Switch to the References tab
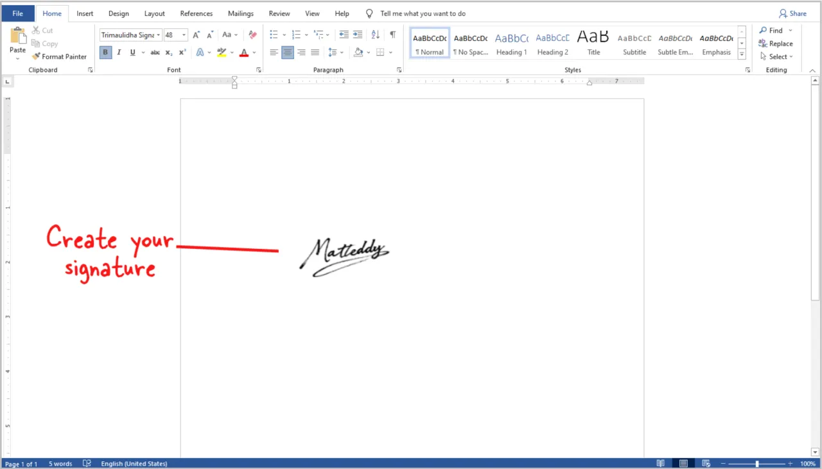Image resolution: width=822 pixels, height=469 pixels. click(196, 13)
